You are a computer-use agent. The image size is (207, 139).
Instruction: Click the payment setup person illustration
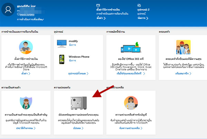coord(26,47)
